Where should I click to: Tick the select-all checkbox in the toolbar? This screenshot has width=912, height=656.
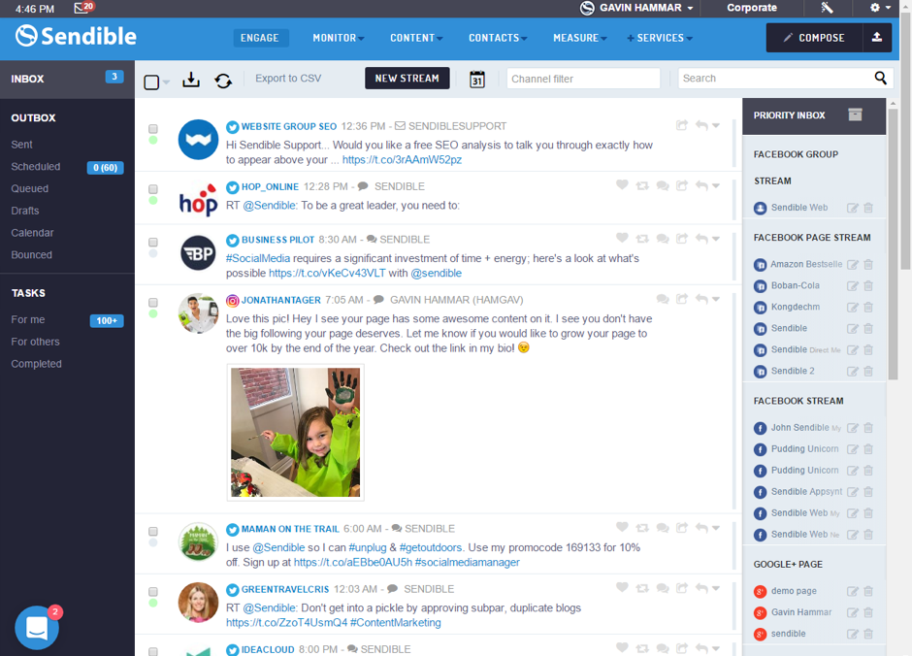151,82
